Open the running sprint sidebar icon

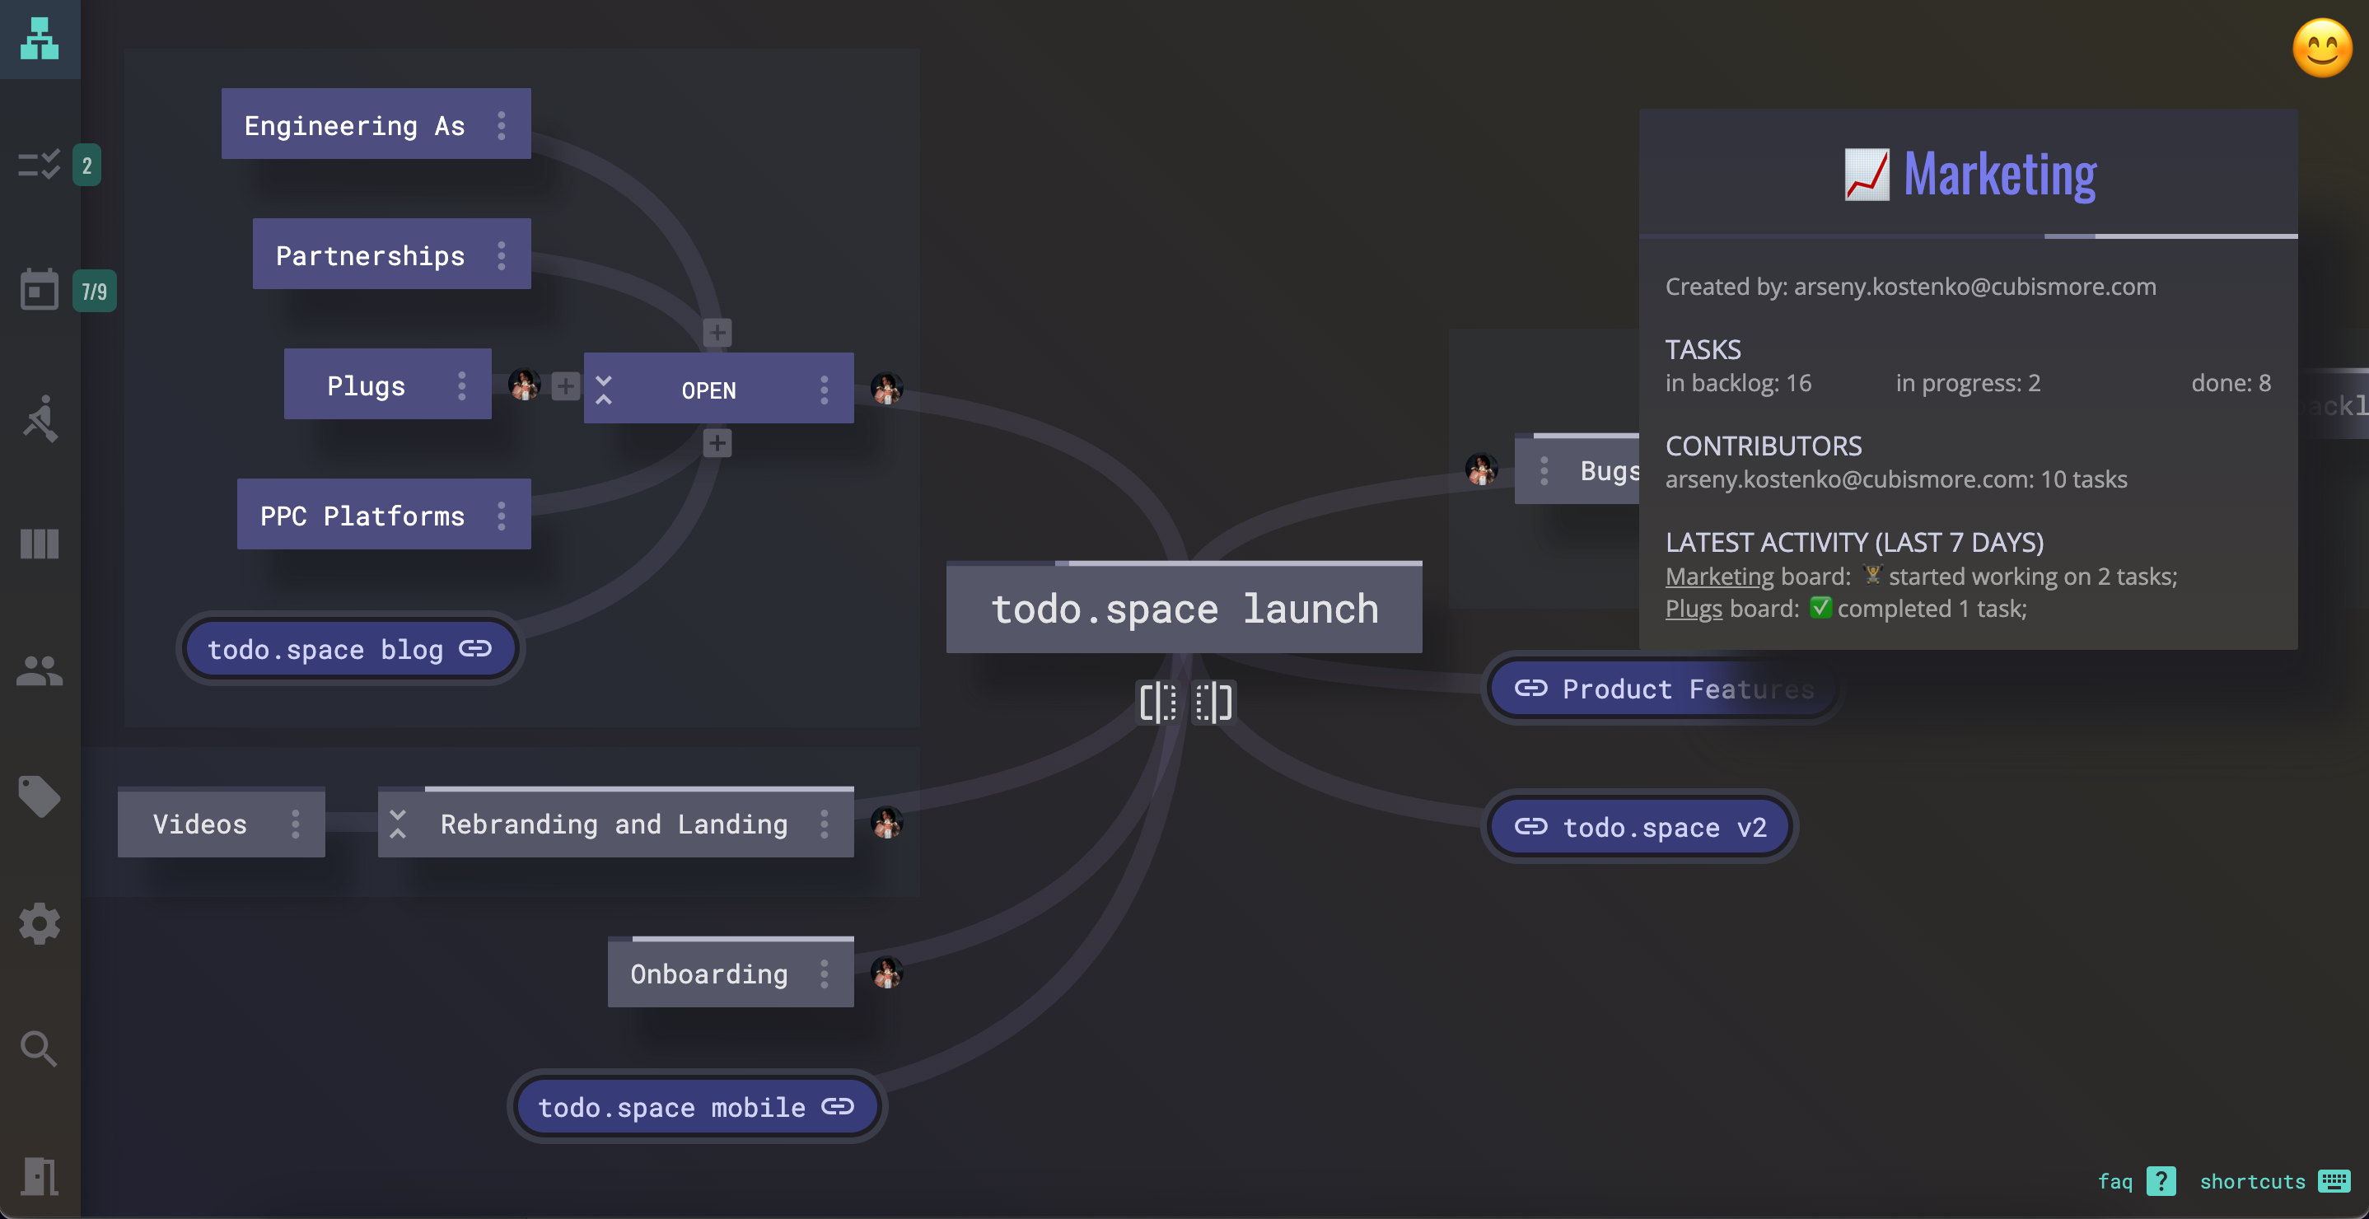(40, 418)
